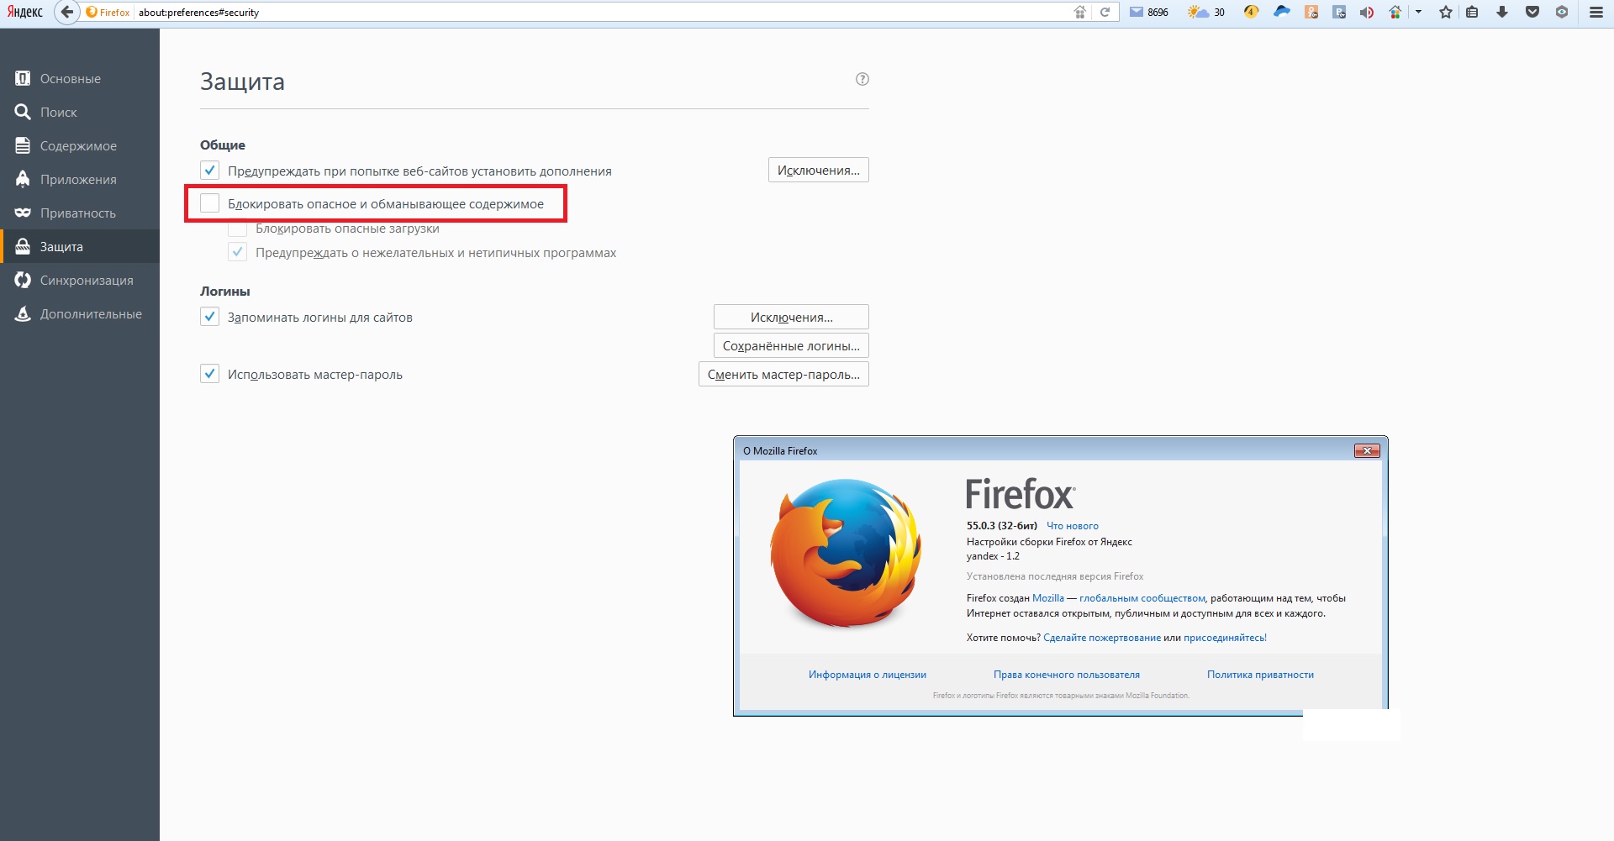The width and height of the screenshot is (1614, 841).
Task: Click the Pocket icon in toolbar
Action: [1532, 12]
